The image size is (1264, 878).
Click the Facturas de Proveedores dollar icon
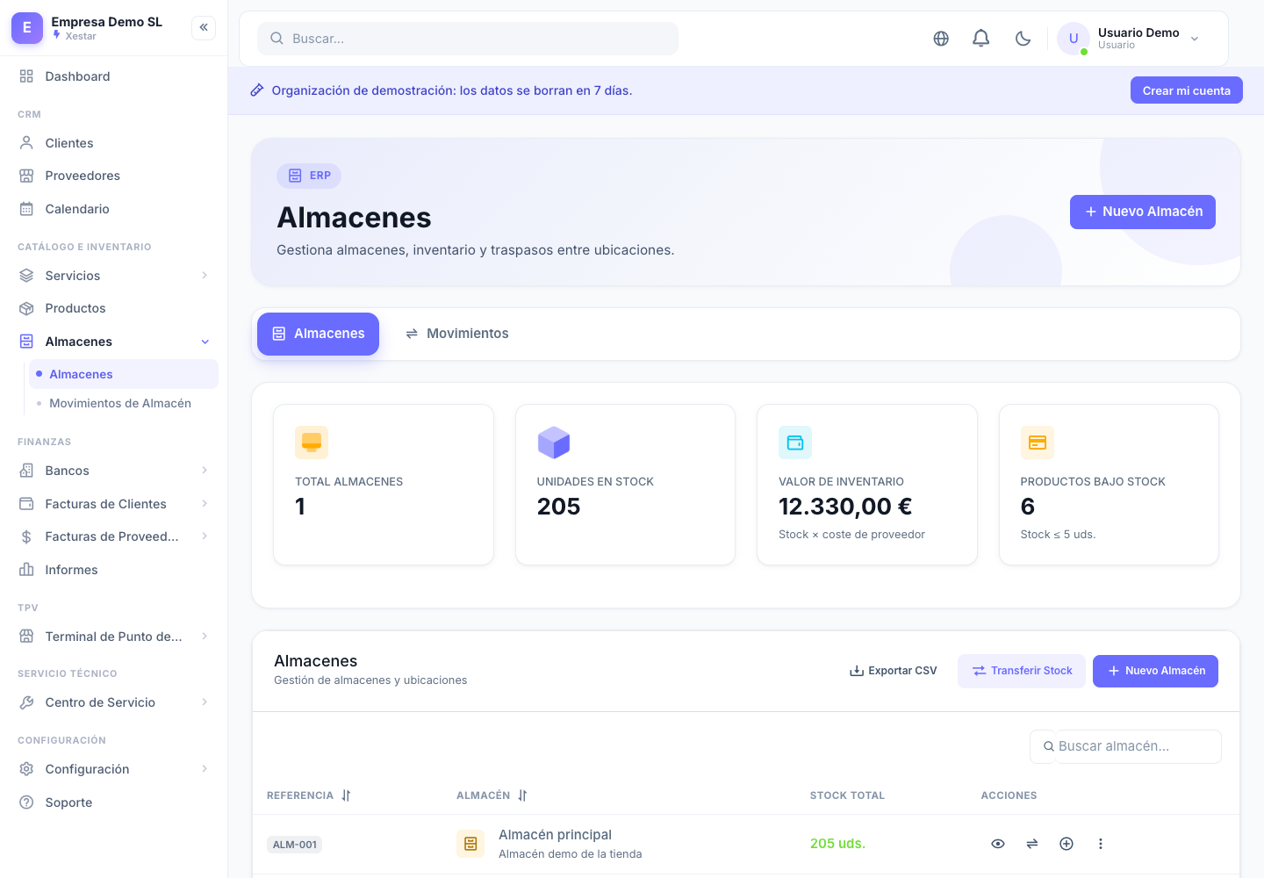tap(26, 536)
